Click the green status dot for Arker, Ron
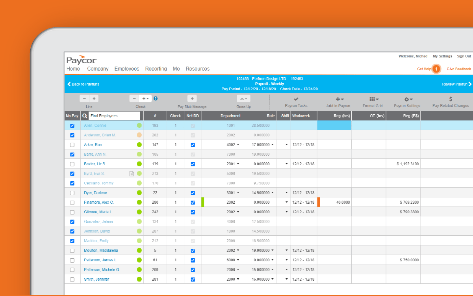 click(139, 145)
